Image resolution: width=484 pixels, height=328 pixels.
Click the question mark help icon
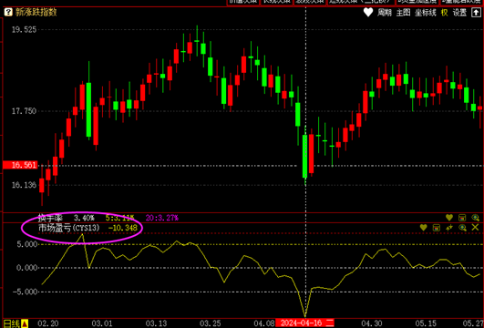tap(8, 13)
